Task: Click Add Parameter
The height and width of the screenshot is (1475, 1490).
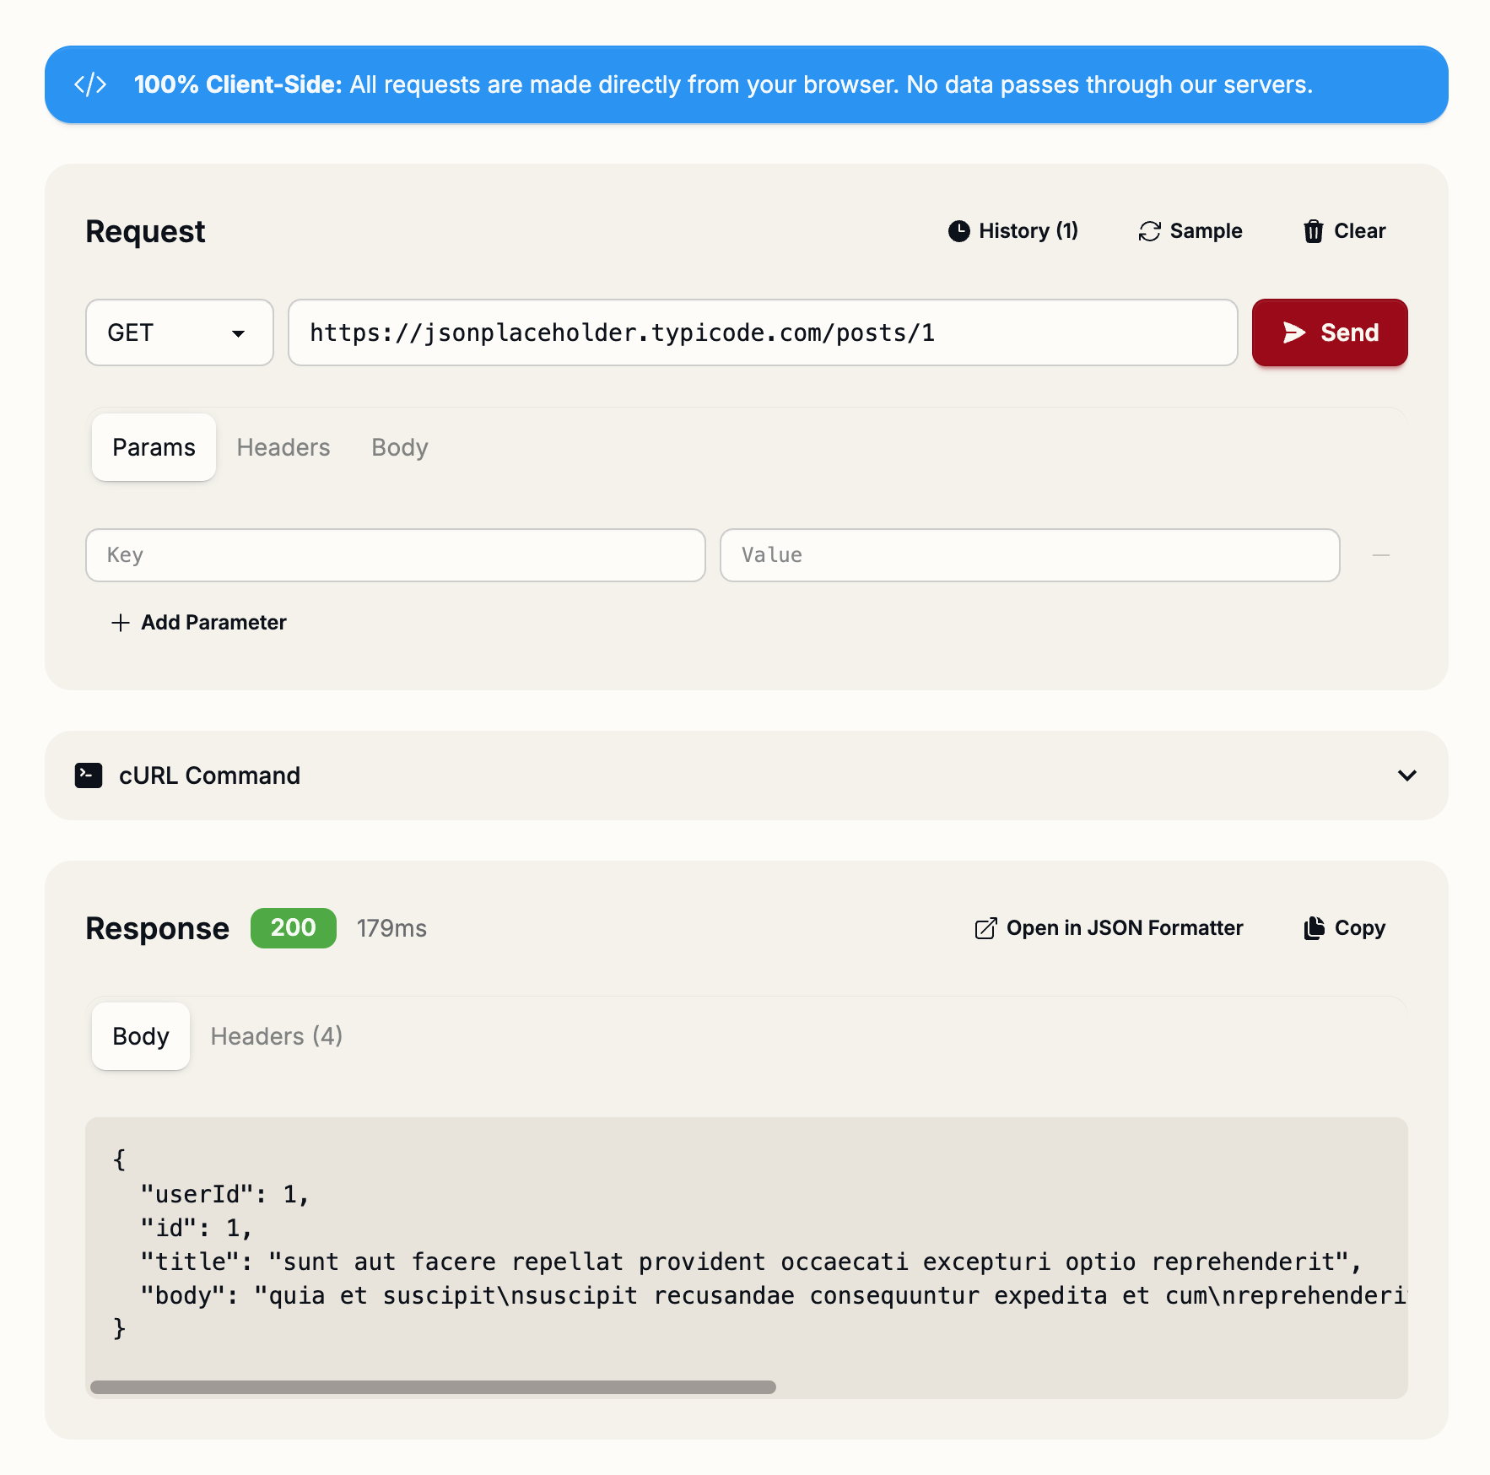Action: 199,623
